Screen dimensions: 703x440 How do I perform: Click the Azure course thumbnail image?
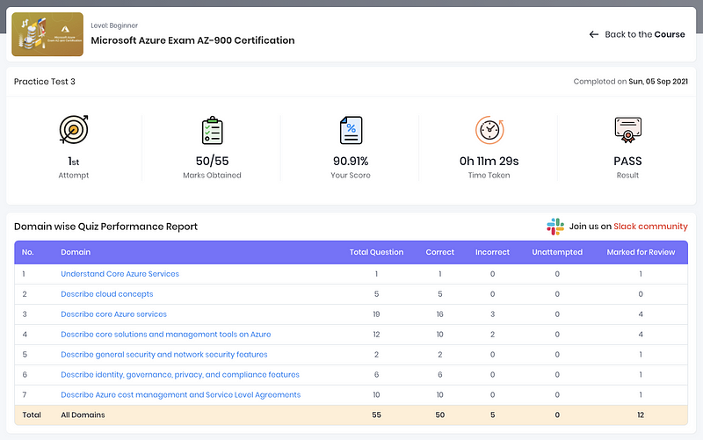47,34
